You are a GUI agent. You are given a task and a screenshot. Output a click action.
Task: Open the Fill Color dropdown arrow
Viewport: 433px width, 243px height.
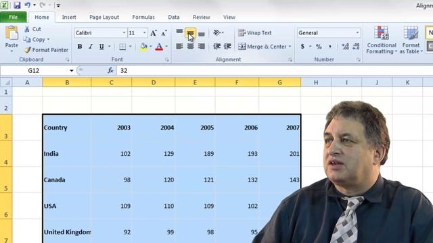(x=151, y=47)
